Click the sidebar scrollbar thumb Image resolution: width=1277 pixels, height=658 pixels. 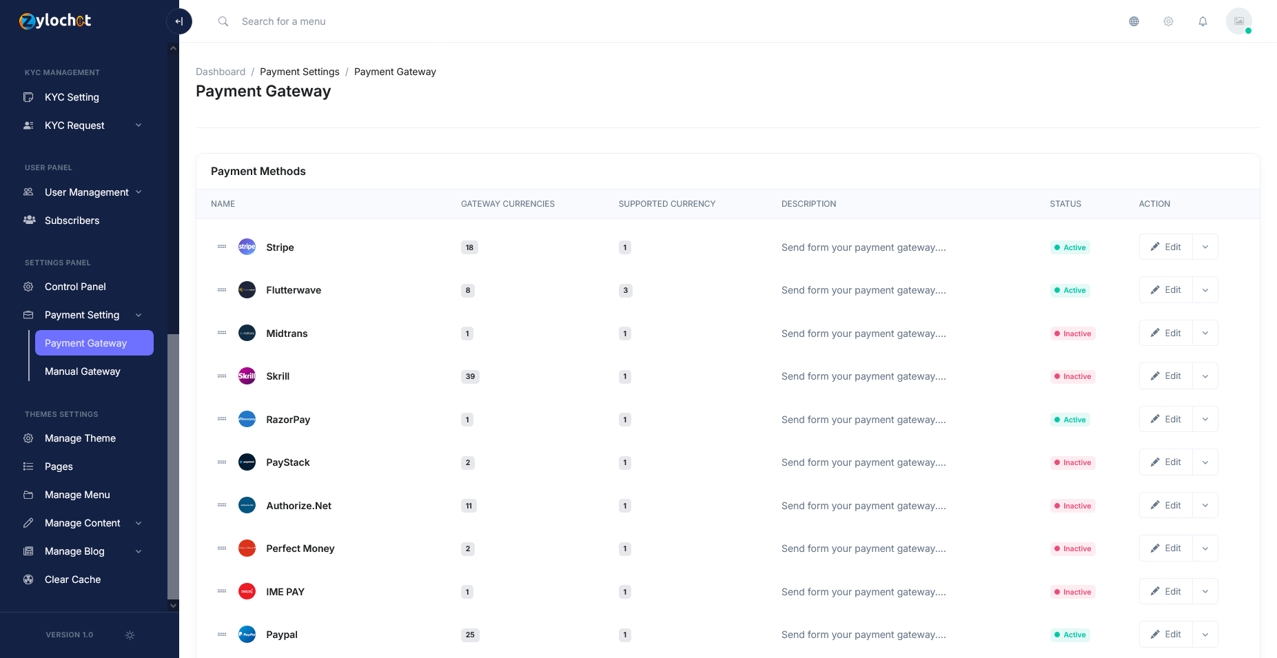click(x=173, y=466)
